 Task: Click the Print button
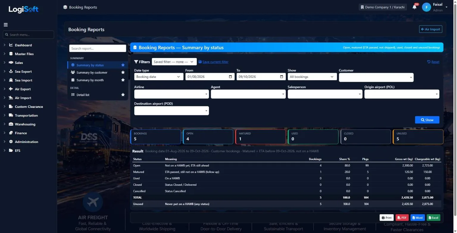point(386,218)
